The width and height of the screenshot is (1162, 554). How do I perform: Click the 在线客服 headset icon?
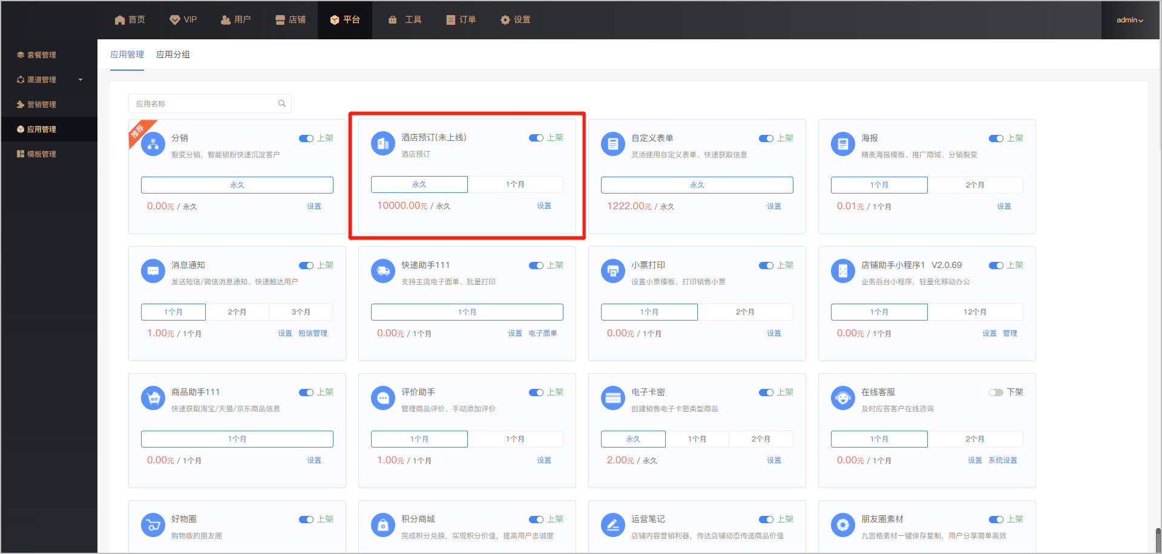coord(842,398)
